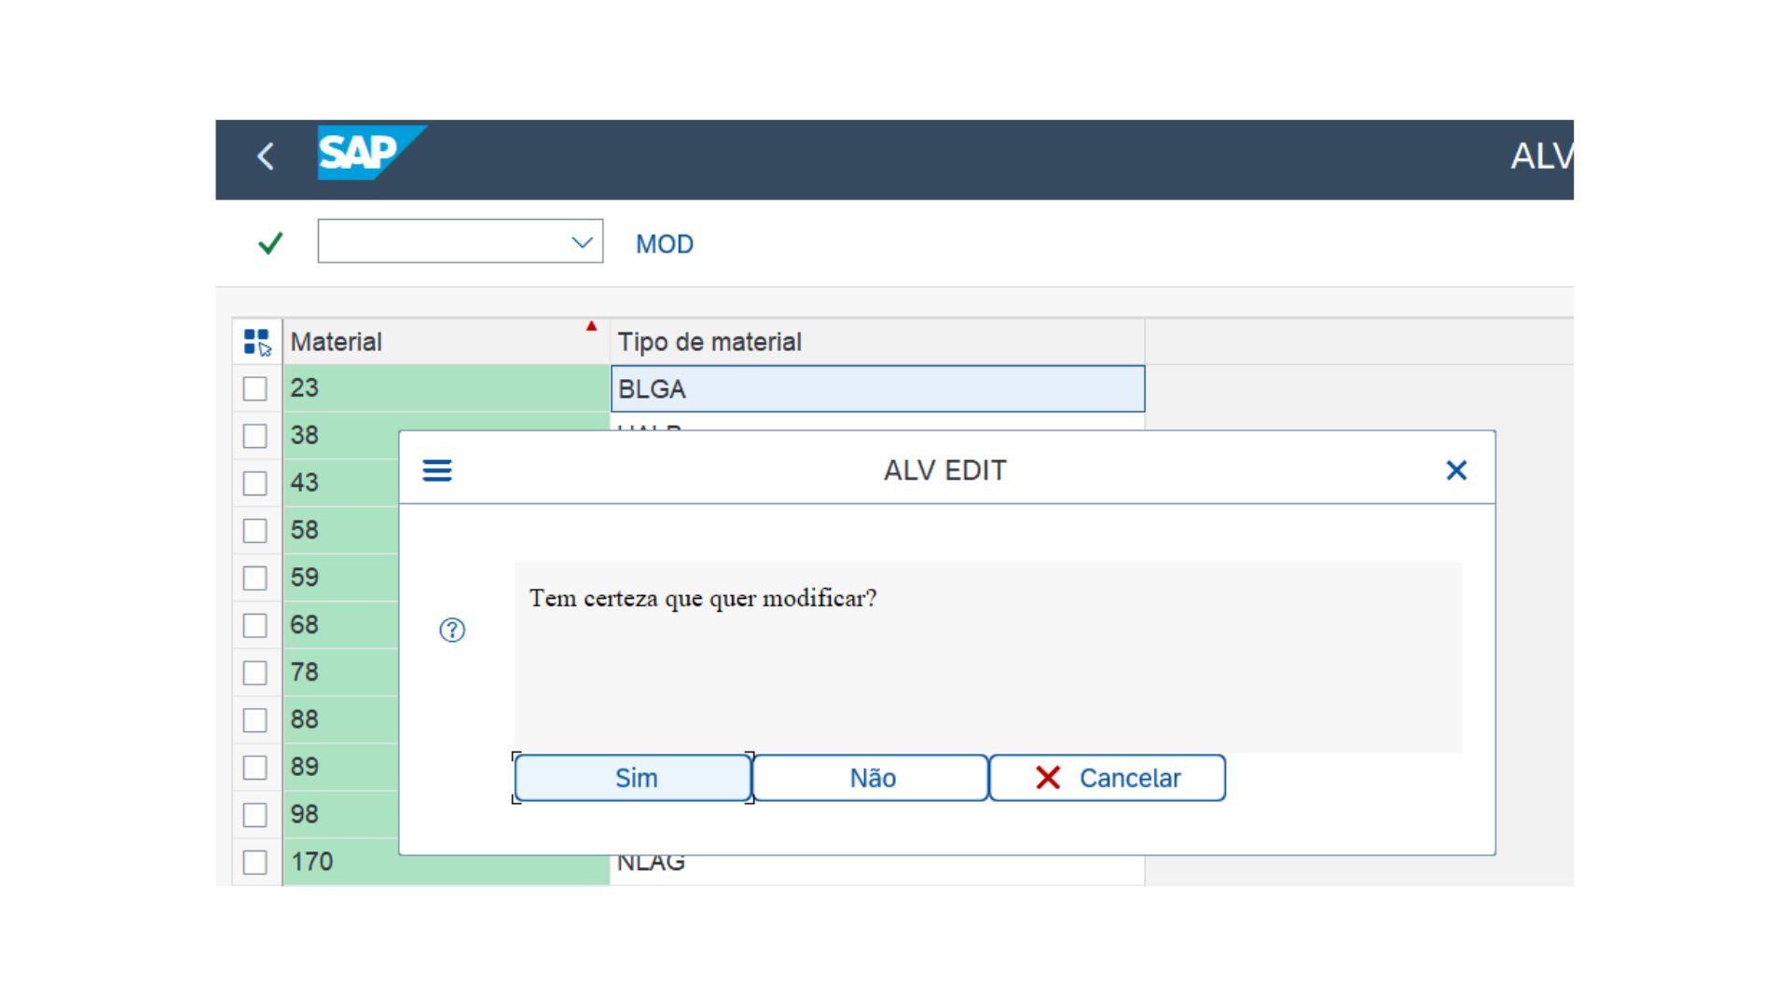This screenshot has height=1006, width=1790.
Task: Tick the checkbox for row 89
Action: (255, 768)
